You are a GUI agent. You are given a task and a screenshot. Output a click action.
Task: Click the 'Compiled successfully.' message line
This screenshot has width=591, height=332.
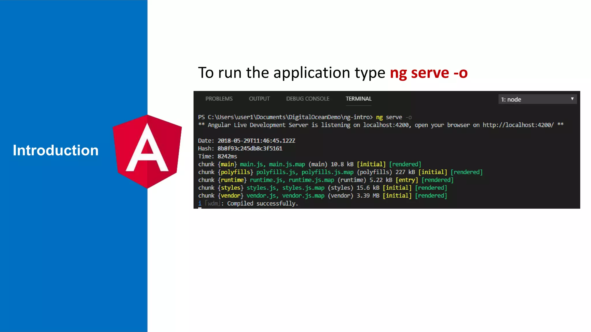(x=262, y=203)
